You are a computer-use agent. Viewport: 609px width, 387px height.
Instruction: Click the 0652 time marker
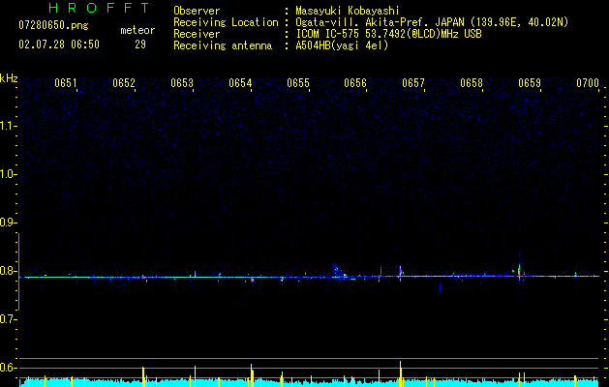coord(124,83)
